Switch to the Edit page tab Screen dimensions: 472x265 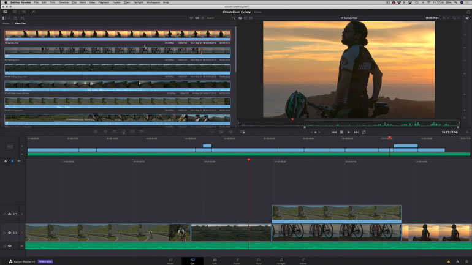click(x=215, y=261)
